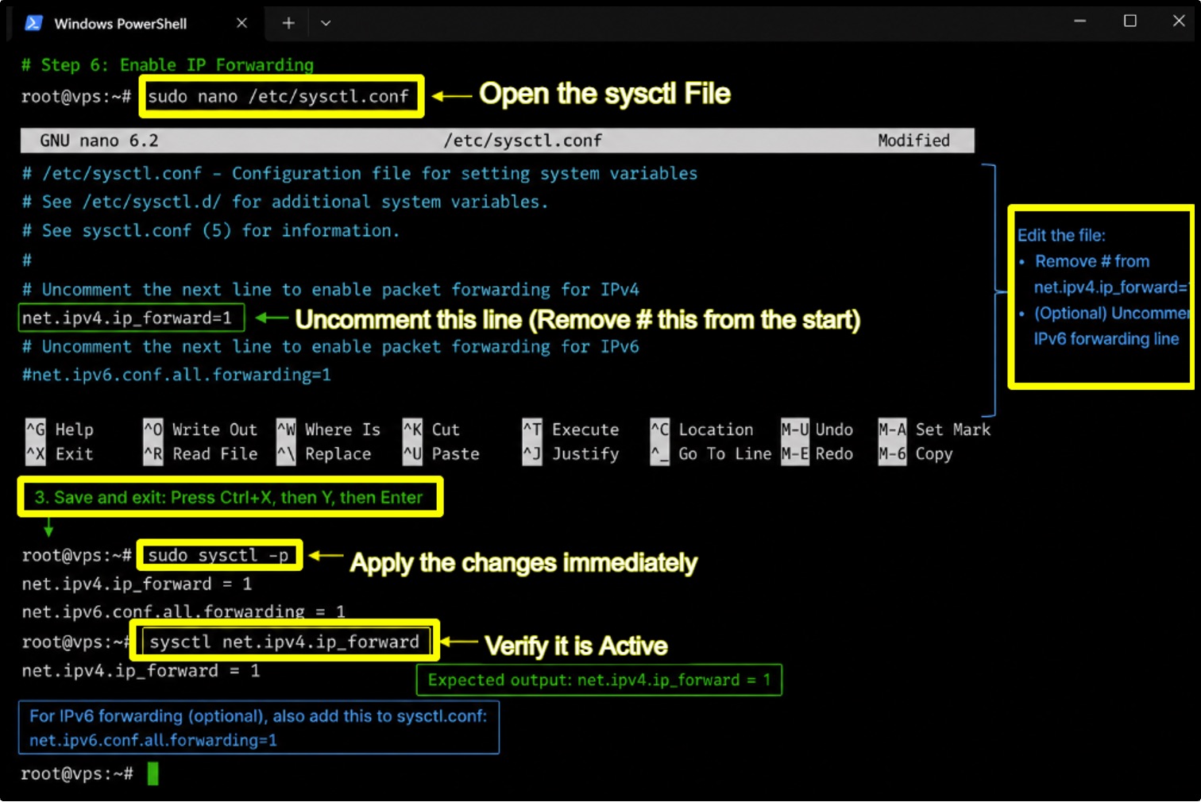This screenshot has width=1201, height=802.
Task: Click the packet forwarding for IPv4 comment
Action: pos(330,290)
